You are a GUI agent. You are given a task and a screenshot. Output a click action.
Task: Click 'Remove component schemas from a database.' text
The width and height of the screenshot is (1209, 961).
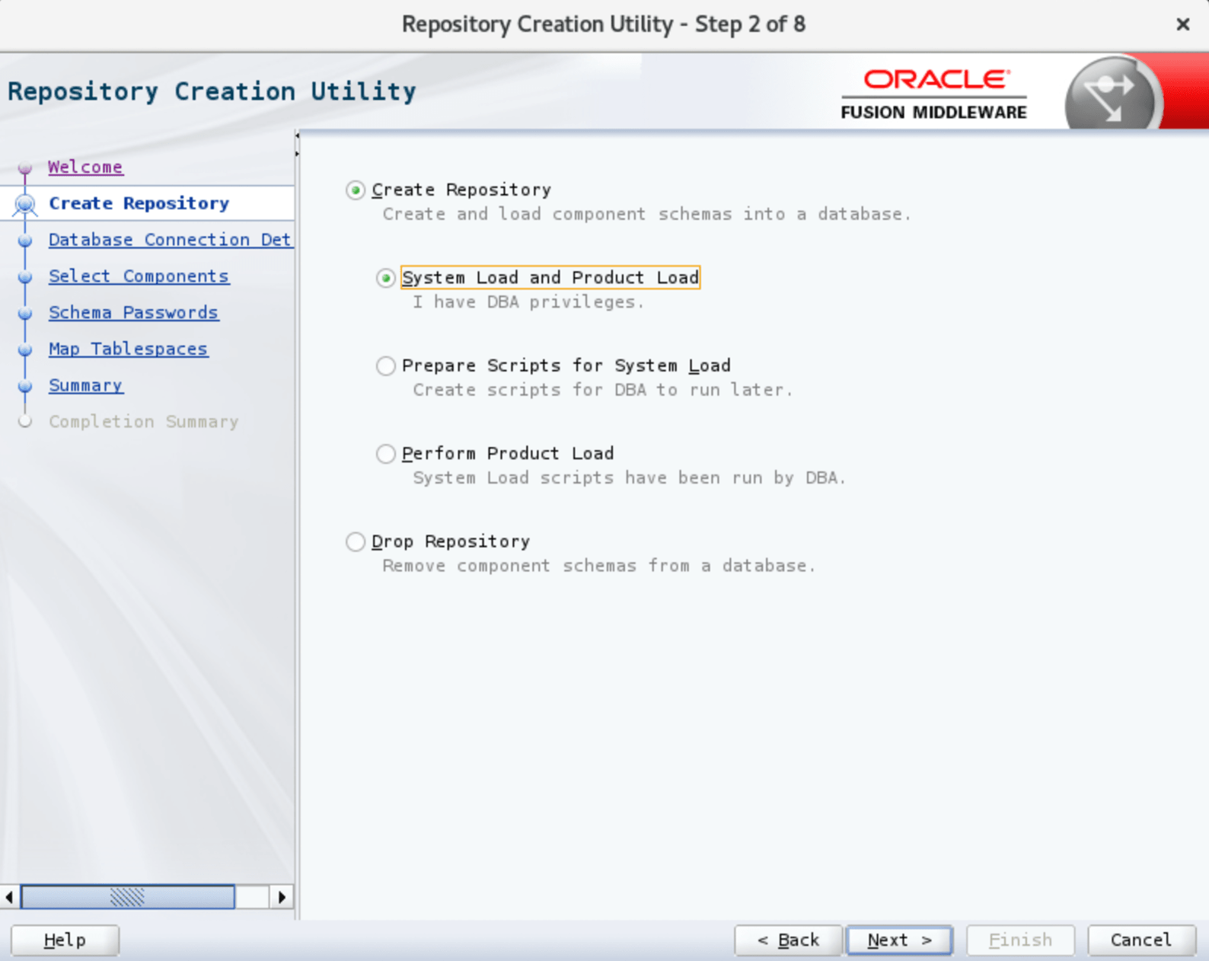pyautogui.click(x=599, y=566)
